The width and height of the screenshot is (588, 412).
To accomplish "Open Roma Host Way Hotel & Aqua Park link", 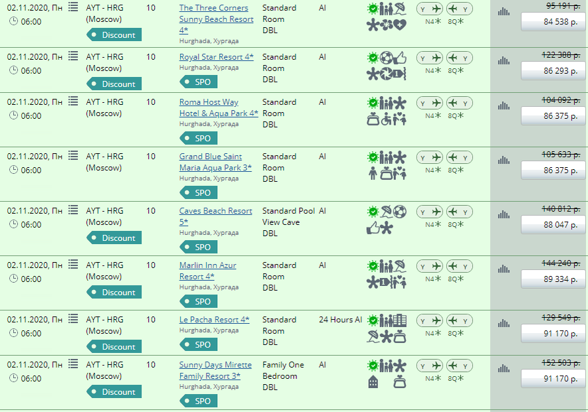I will (x=219, y=107).
